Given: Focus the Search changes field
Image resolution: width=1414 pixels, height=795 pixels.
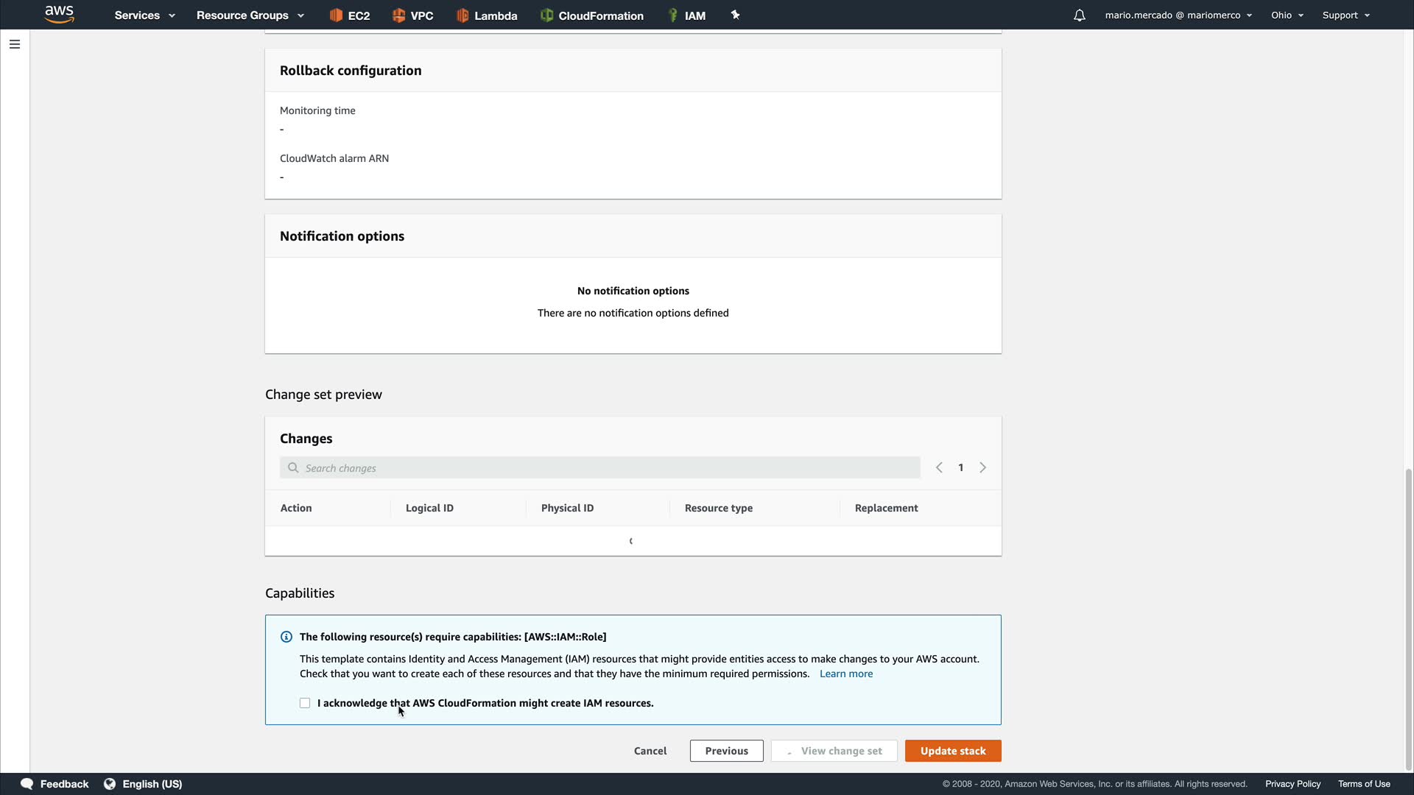Looking at the screenshot, I should [600, 468].
